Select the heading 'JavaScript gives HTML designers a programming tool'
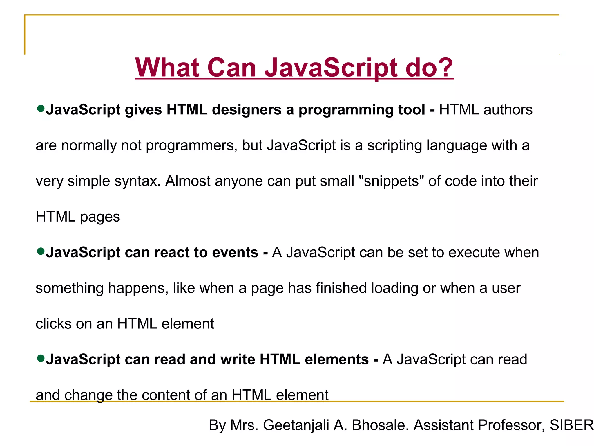The image size is (594, 446). click(x=236, y=110)
